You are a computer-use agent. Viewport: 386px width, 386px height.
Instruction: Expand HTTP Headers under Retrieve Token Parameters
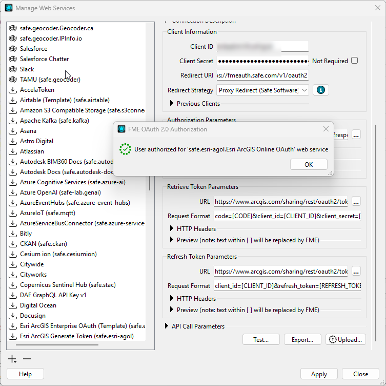point(172,228)
